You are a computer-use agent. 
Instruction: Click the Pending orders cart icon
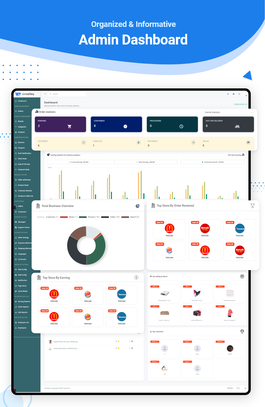[70, 126]
